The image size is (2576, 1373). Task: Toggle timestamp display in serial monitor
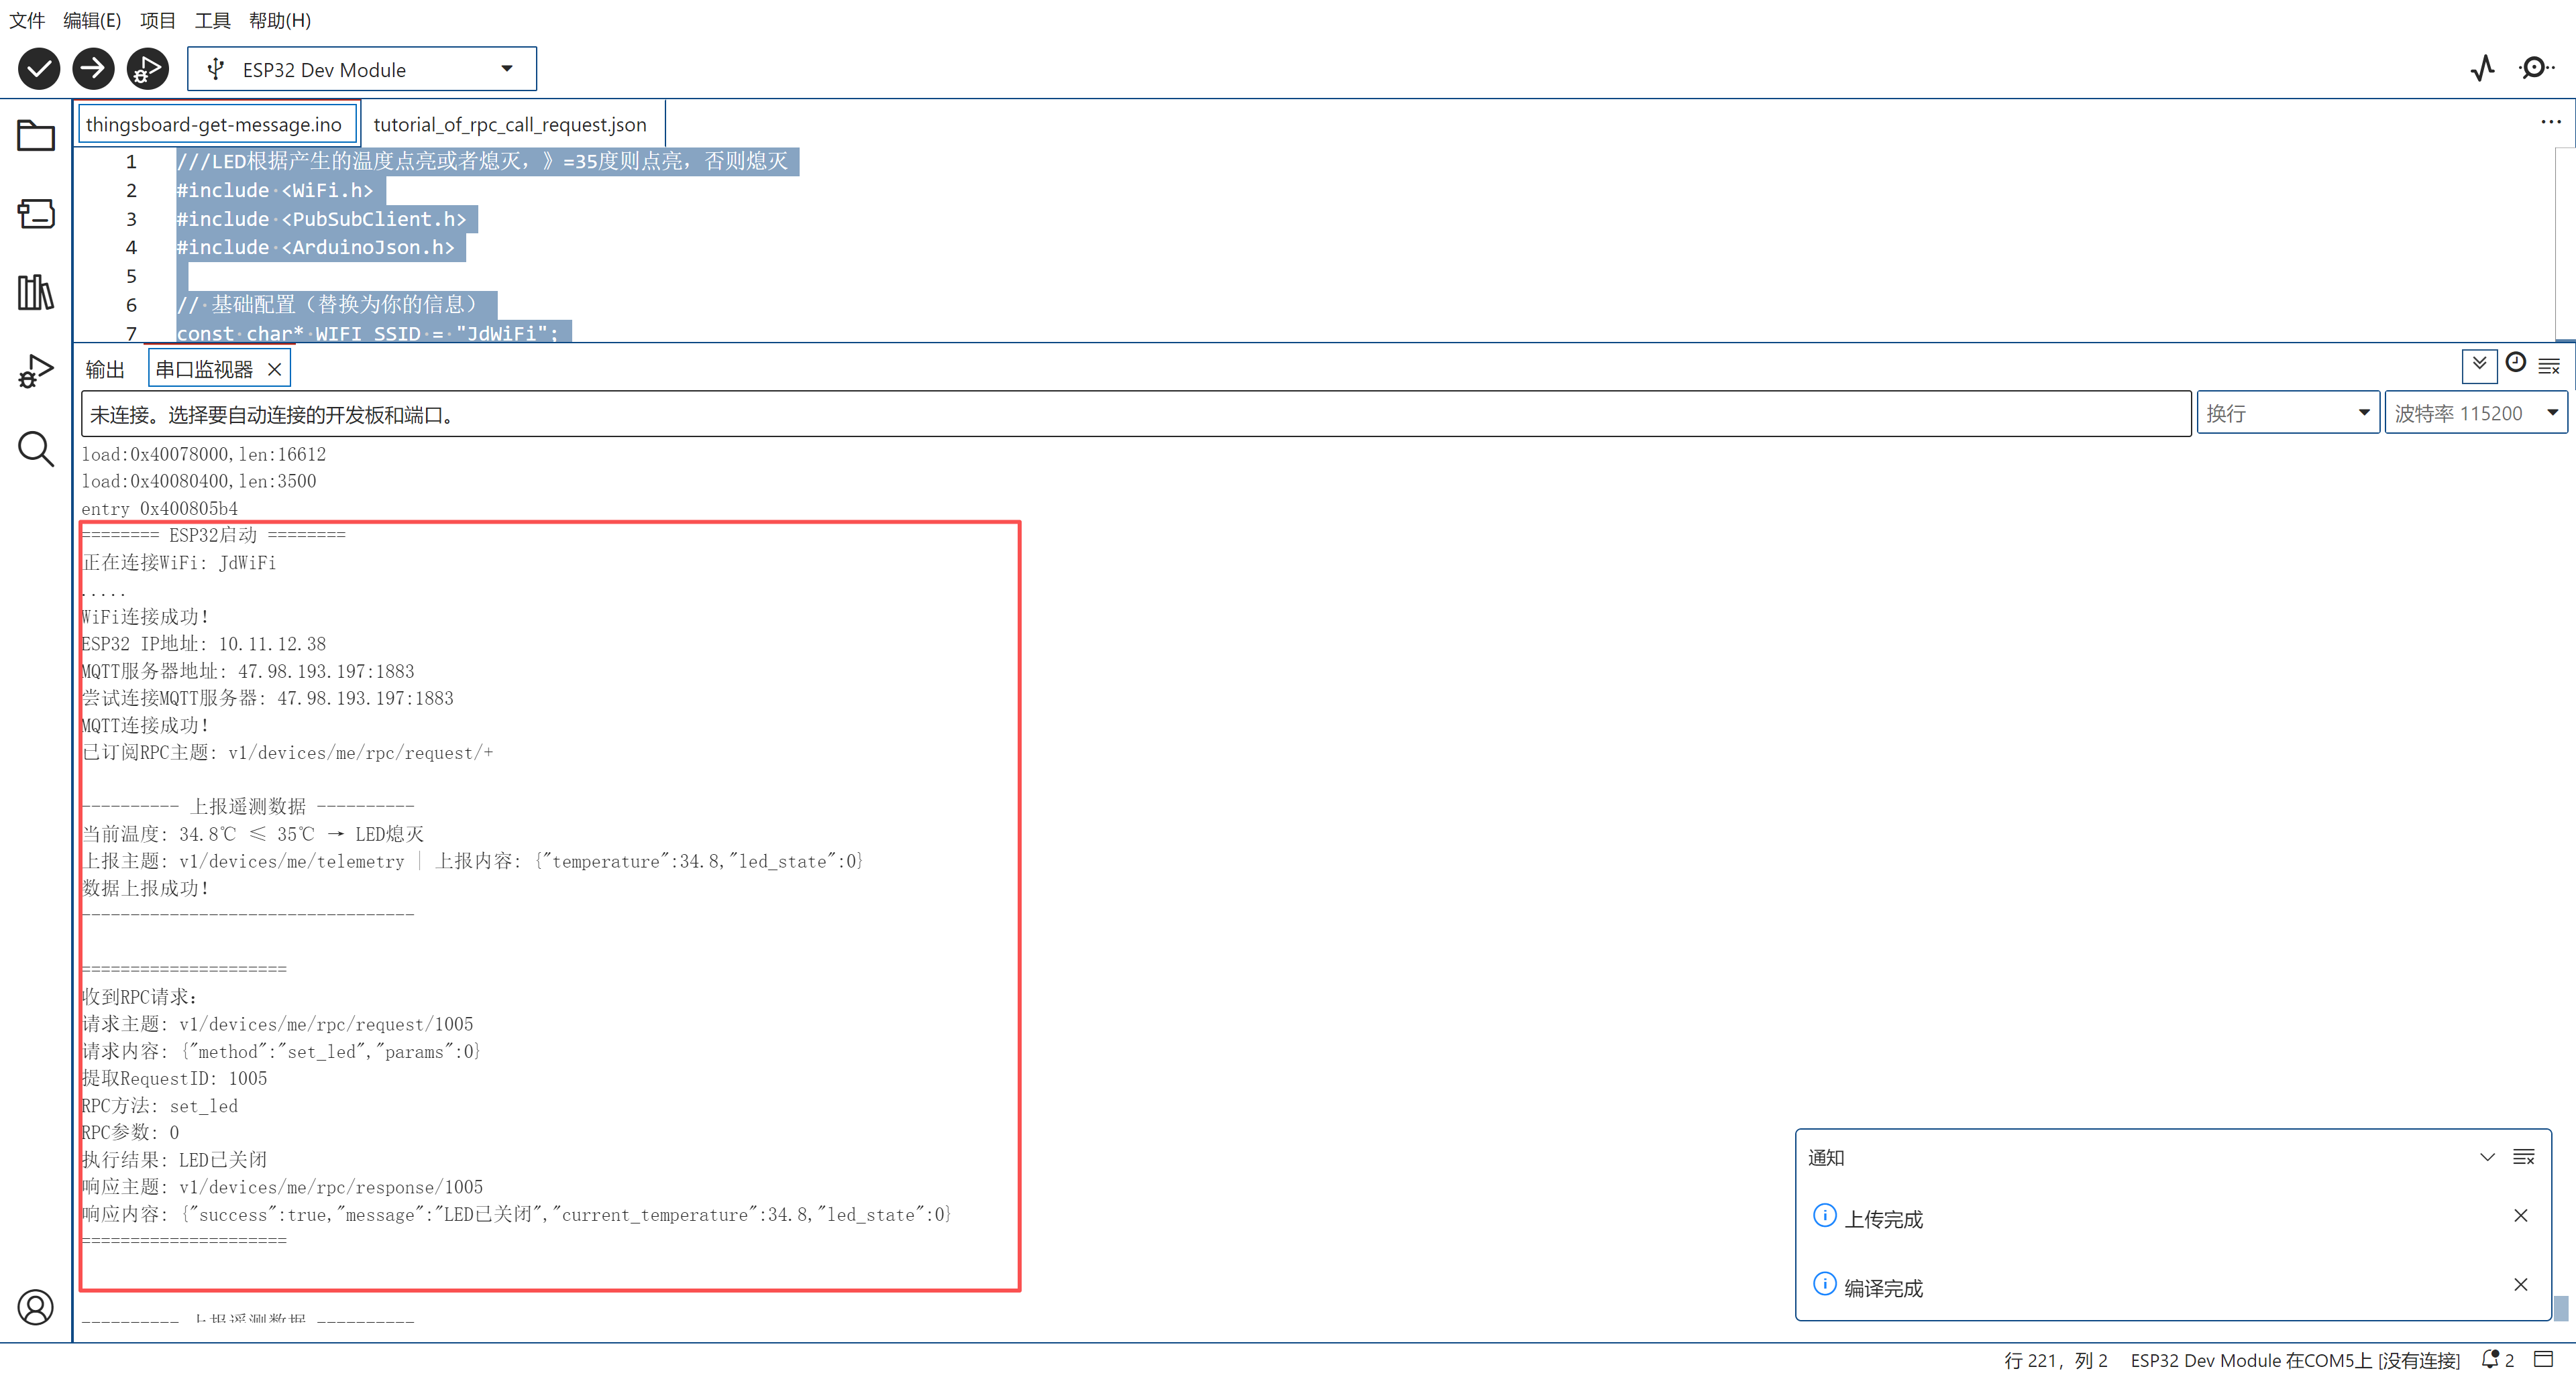point(2516,364)
